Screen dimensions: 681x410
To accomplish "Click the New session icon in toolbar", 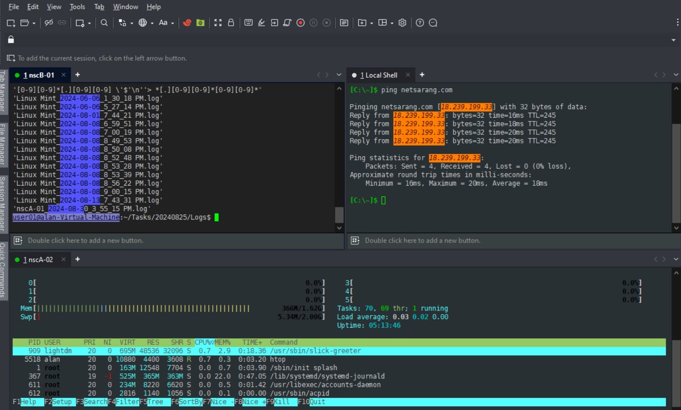I will [11, 23].
